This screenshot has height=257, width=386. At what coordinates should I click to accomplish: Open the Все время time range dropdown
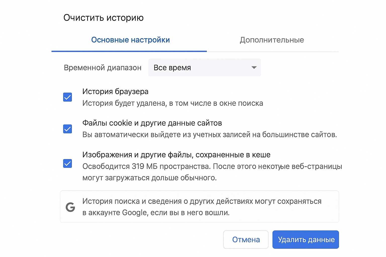click(x=204, y=68)
